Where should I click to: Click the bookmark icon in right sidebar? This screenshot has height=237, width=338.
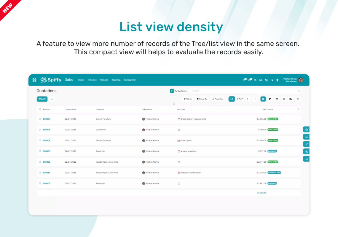[307, 159]
